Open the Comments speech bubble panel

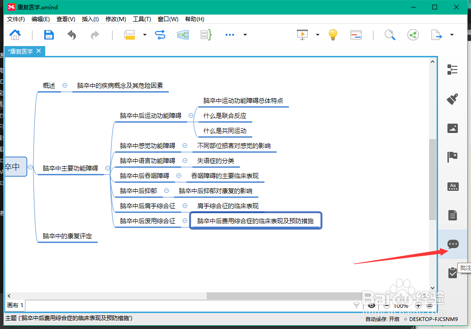coord(453,244)
